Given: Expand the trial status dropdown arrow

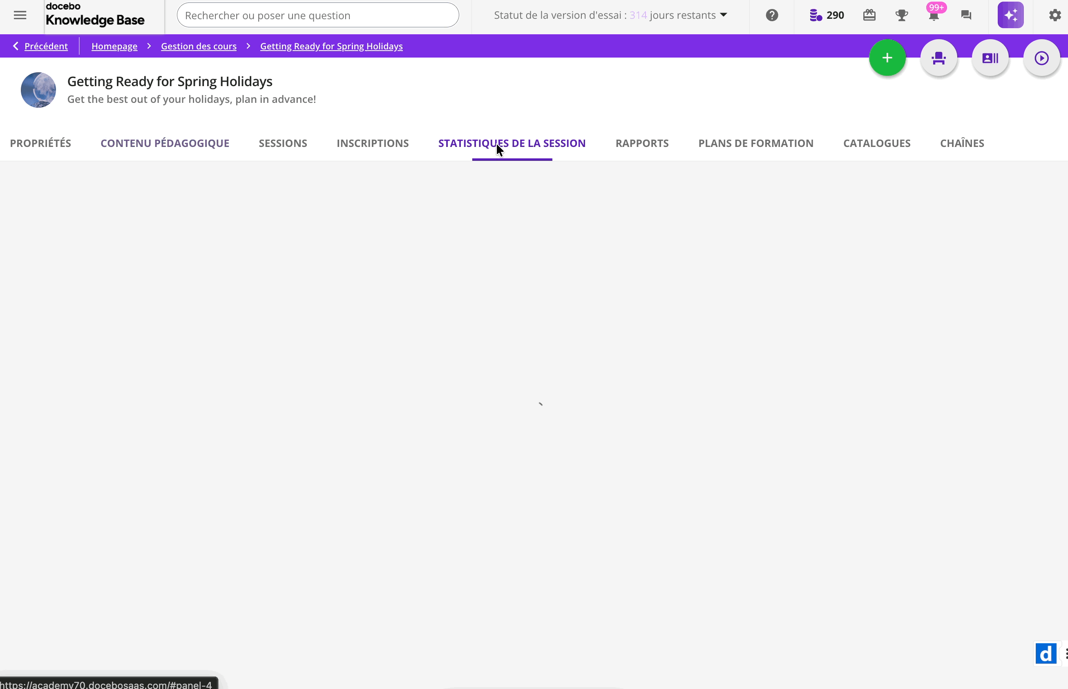Looking at the screenshot, I should point(723,15).
